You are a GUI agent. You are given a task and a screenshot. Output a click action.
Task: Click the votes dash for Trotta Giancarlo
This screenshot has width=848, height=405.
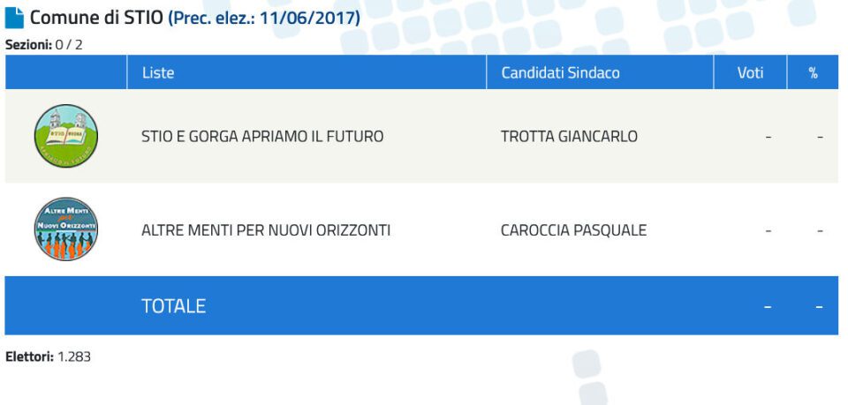pos(768,137)
